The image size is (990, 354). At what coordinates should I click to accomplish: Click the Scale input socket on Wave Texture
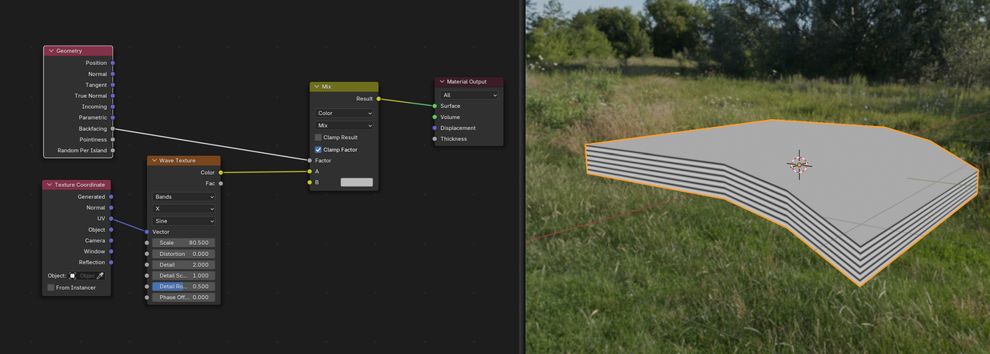click(147, 243)
